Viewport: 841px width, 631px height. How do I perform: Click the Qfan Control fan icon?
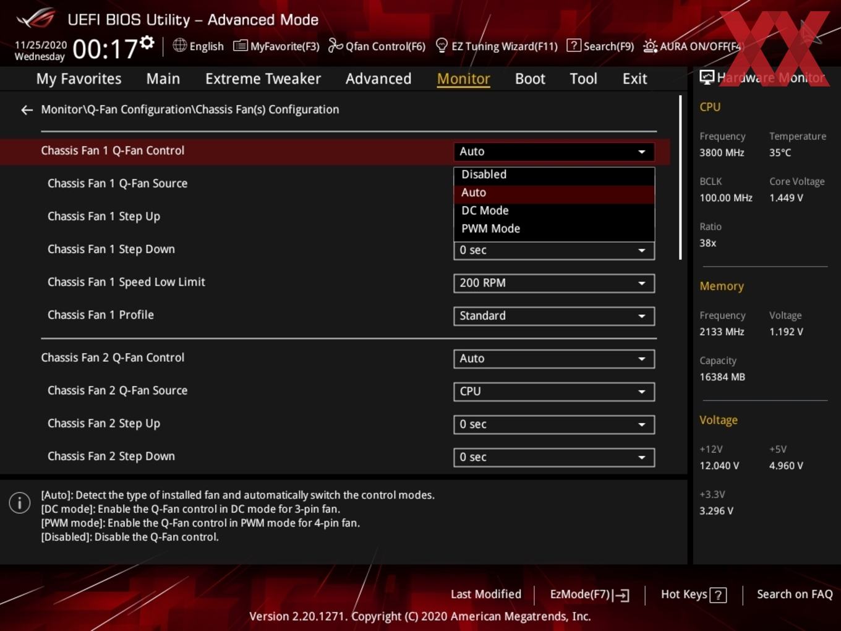(x=335, y=46)
